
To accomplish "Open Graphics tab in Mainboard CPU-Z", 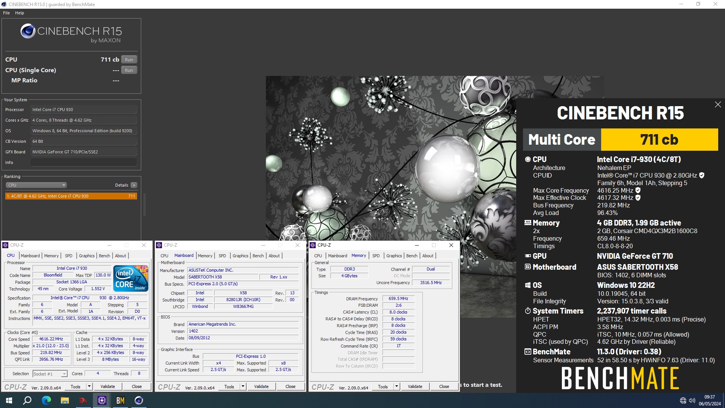I will pyautogui.click(x=241, y=256).
